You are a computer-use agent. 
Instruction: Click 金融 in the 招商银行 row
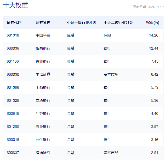(71, 48)
